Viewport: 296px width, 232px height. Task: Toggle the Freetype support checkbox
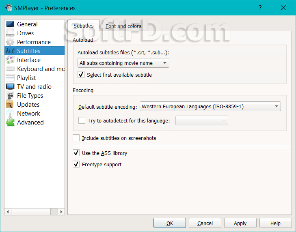tap(76, 164)
